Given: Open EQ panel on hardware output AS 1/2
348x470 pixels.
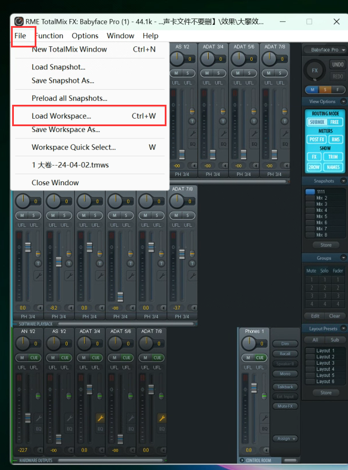Looking at the screenshot, I should click(69, 429).
